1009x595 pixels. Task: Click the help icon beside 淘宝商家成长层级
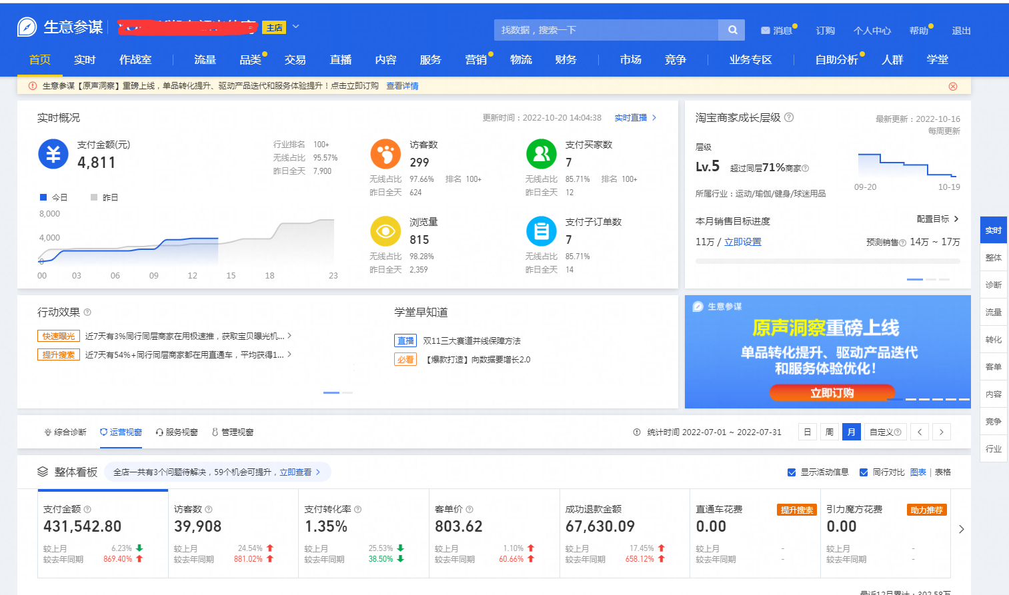point(789,117)
